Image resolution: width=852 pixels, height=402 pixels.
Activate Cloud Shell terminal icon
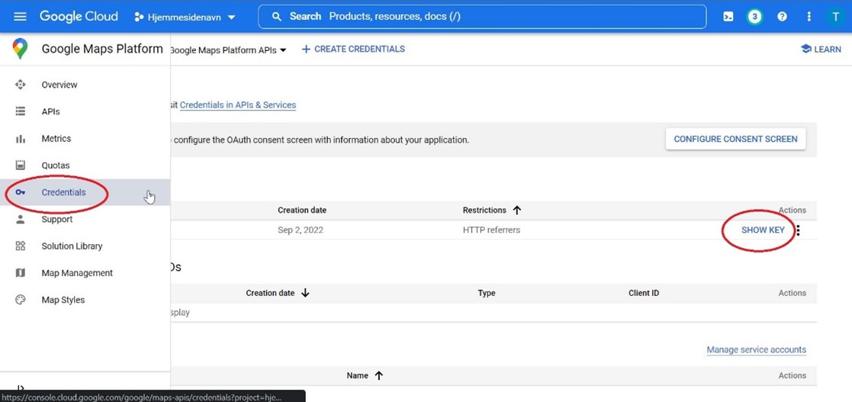coord(728,17)
